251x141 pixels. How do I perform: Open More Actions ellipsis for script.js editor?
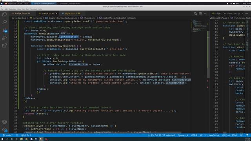[x=205, y=13]
